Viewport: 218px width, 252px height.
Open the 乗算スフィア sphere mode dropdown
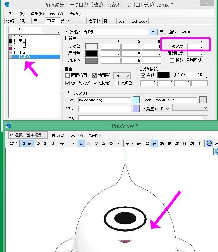[156, 109]
